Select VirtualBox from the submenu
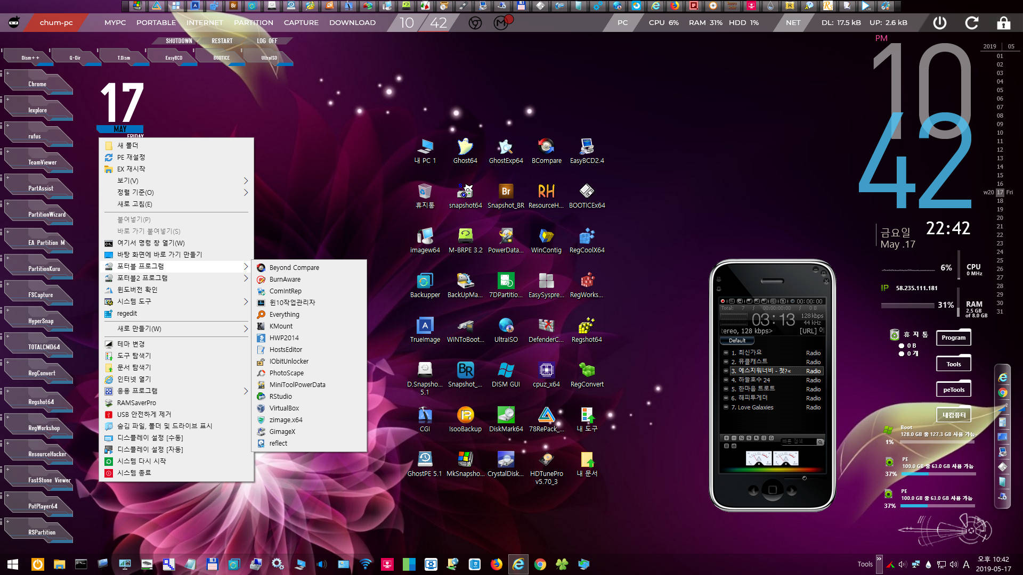The image size is (1023, 575). (x=309, y=408)
